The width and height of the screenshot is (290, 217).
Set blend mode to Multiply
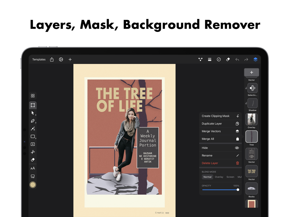click(240, 177)
